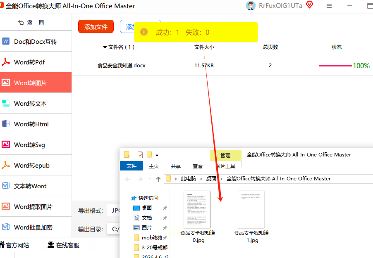Click the properties checkmark icon in Explorer toolbar
373x258 pixels.
pos(140,155)
